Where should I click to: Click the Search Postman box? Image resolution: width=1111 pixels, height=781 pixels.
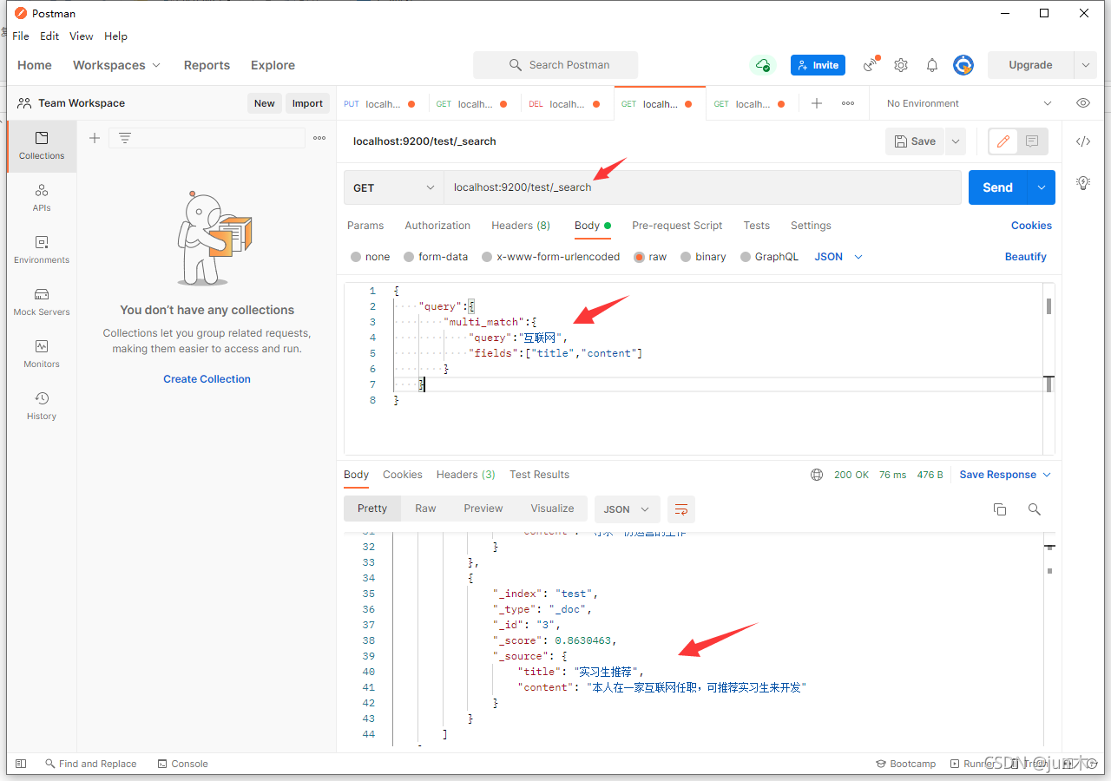coord(555,65)
